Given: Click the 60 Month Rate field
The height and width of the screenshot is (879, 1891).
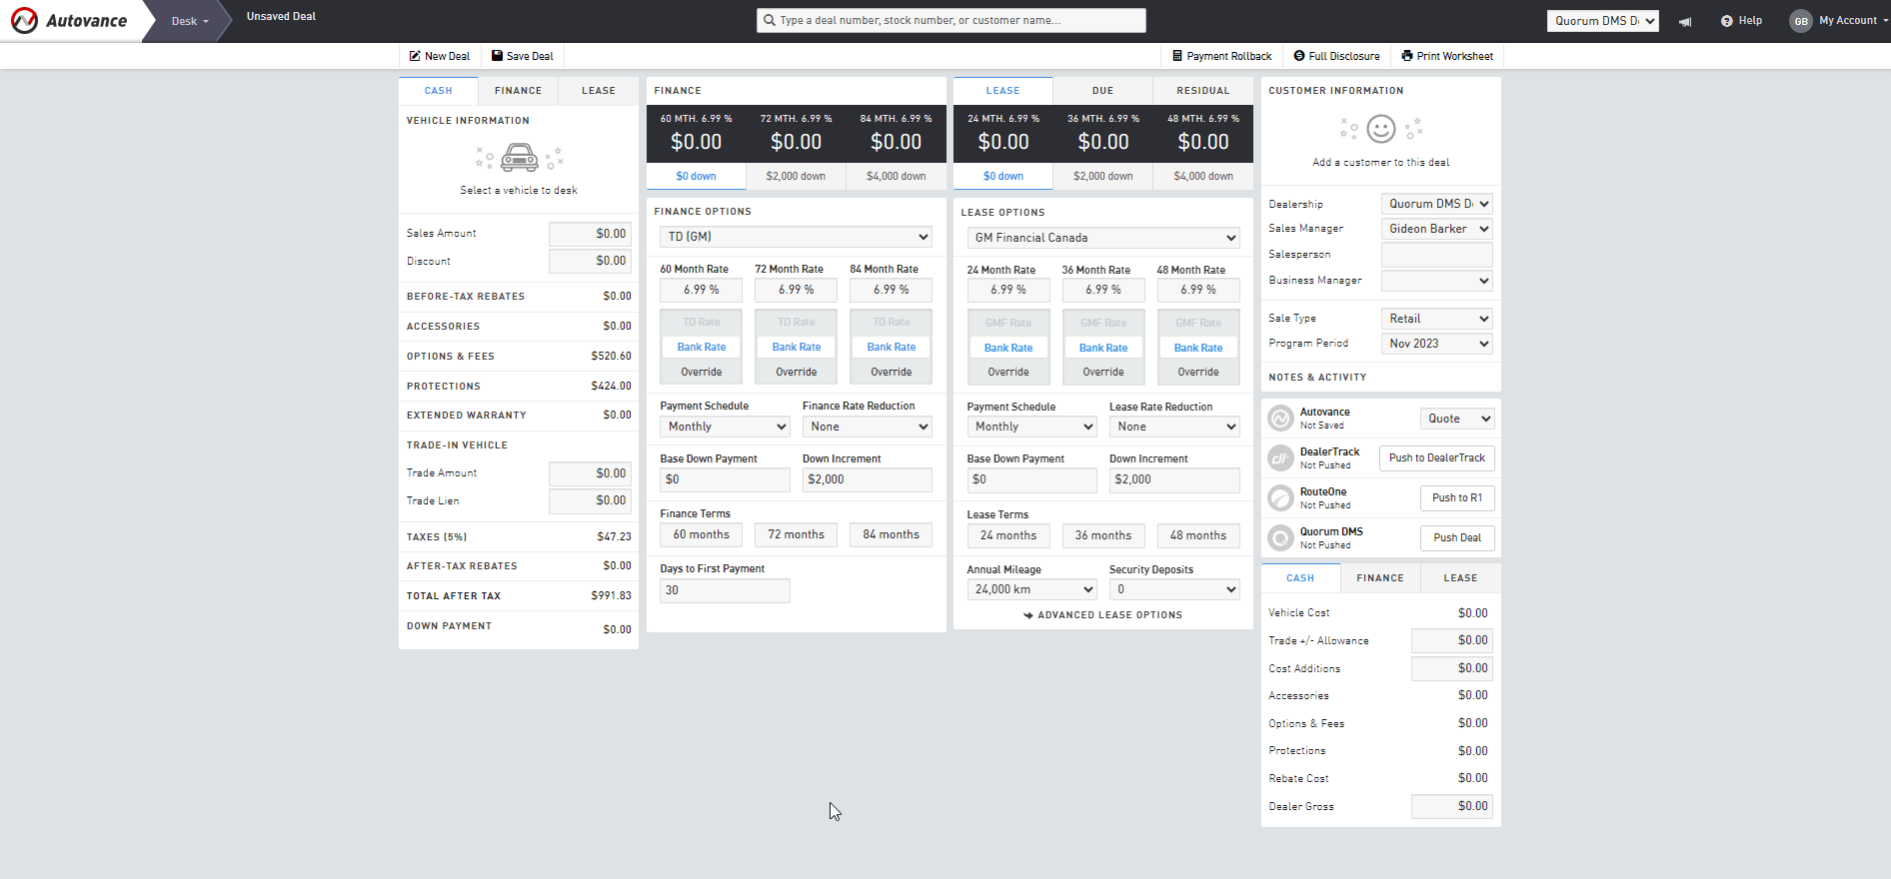Looking at the screenshot, I should [702, 290].
